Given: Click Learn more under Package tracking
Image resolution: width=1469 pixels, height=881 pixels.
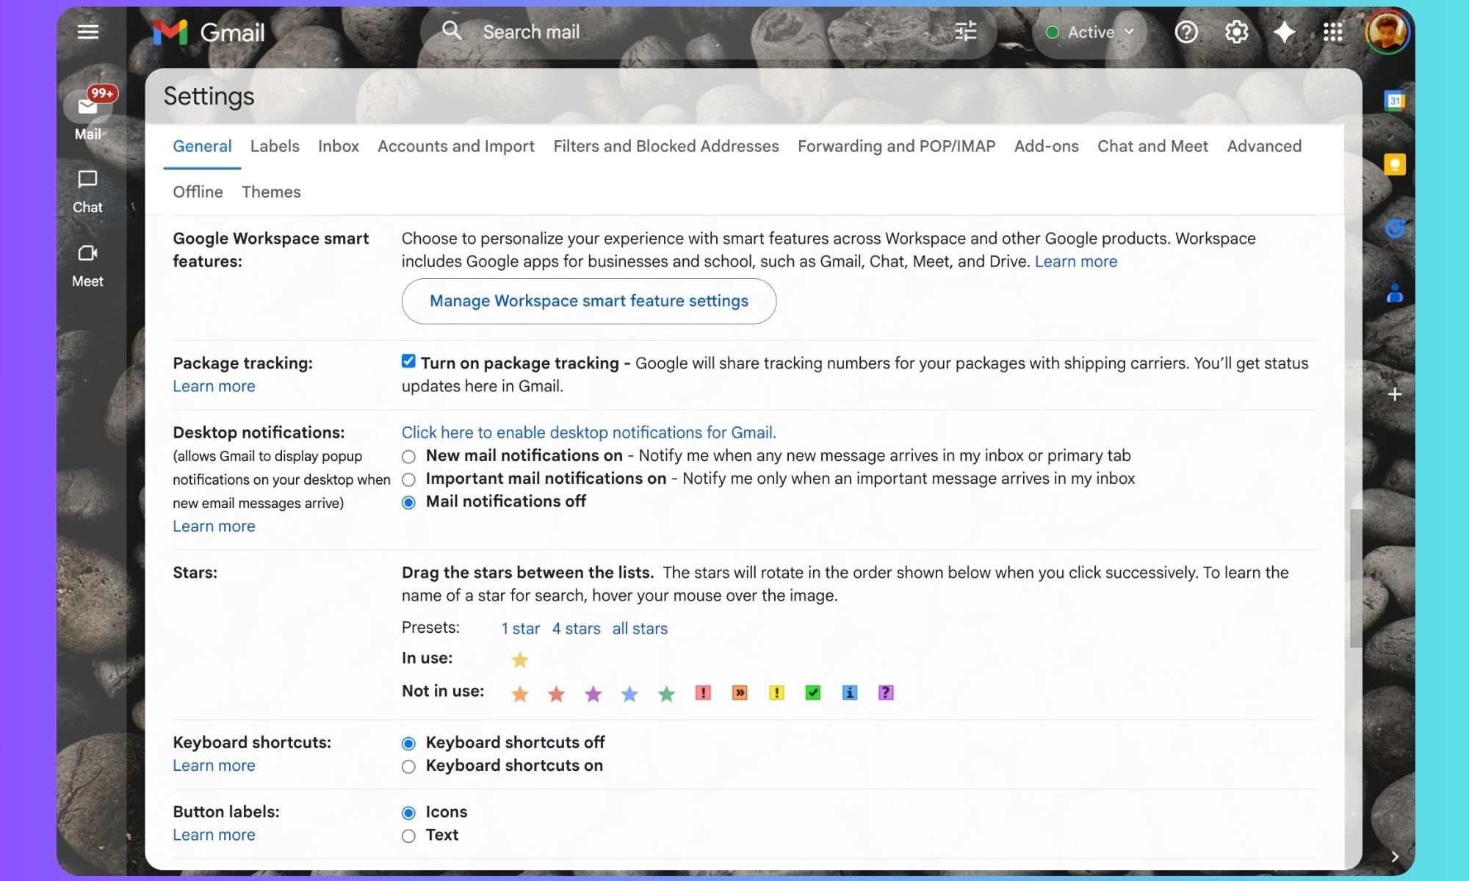Looking at the screenshot, I should point(214,386).
